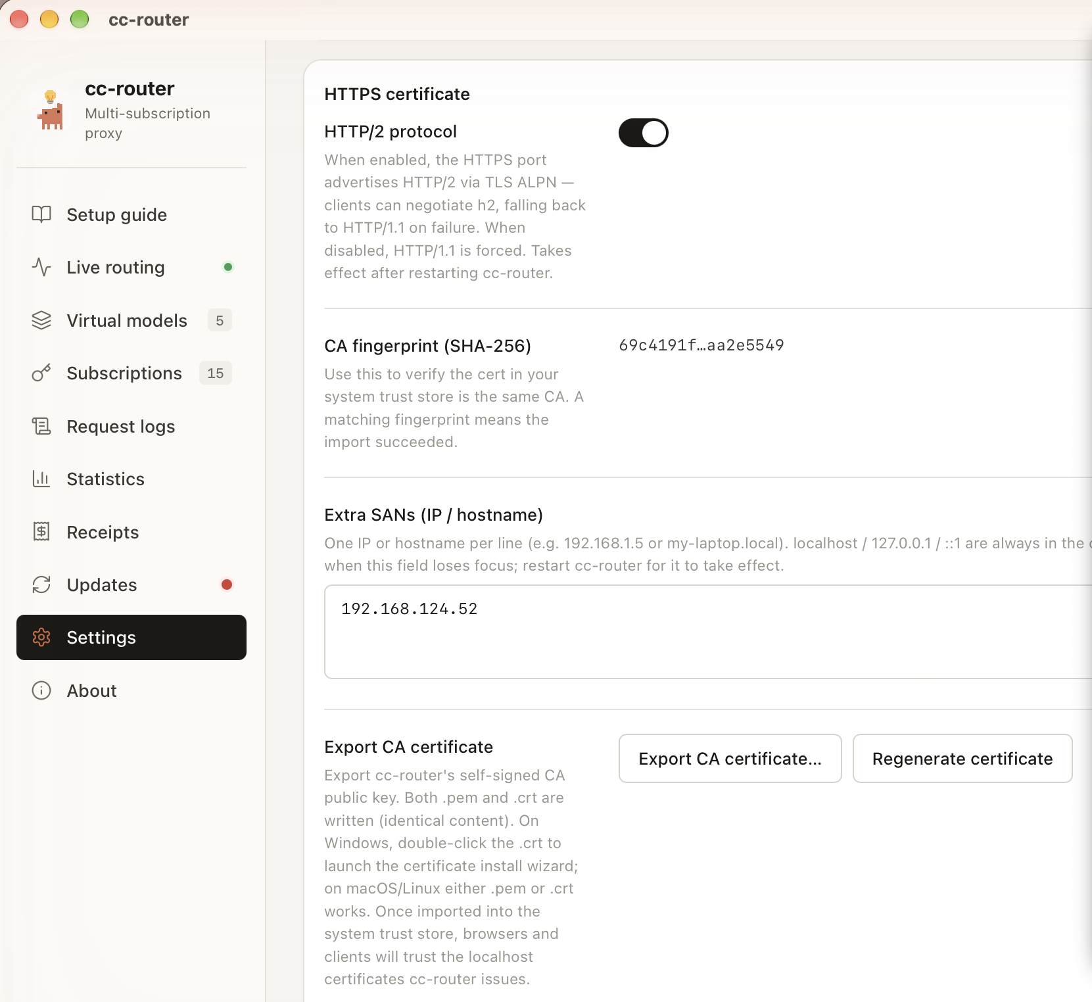The width and height of the screenshot is (1092, 1002).
Task: Click the Live routing pulse icon
Action: click(x=41, y=267)
